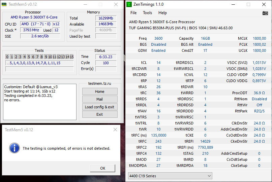Click the AMD Ryzen 5 3600XT 6-Core text
Screen dimensions: 272x182
34,17
